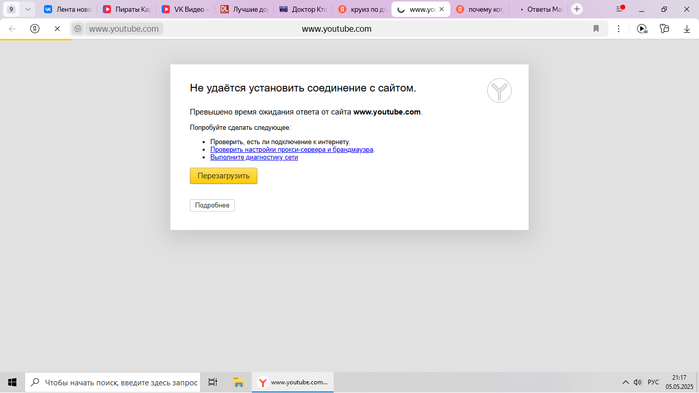The height and width of the screenshot is (393, 699).
Task: Switch to the Ответы Mail tab
Action: tap(539, 9)
